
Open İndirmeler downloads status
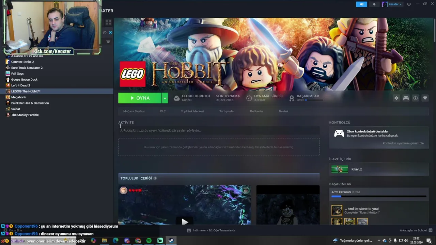211,230
